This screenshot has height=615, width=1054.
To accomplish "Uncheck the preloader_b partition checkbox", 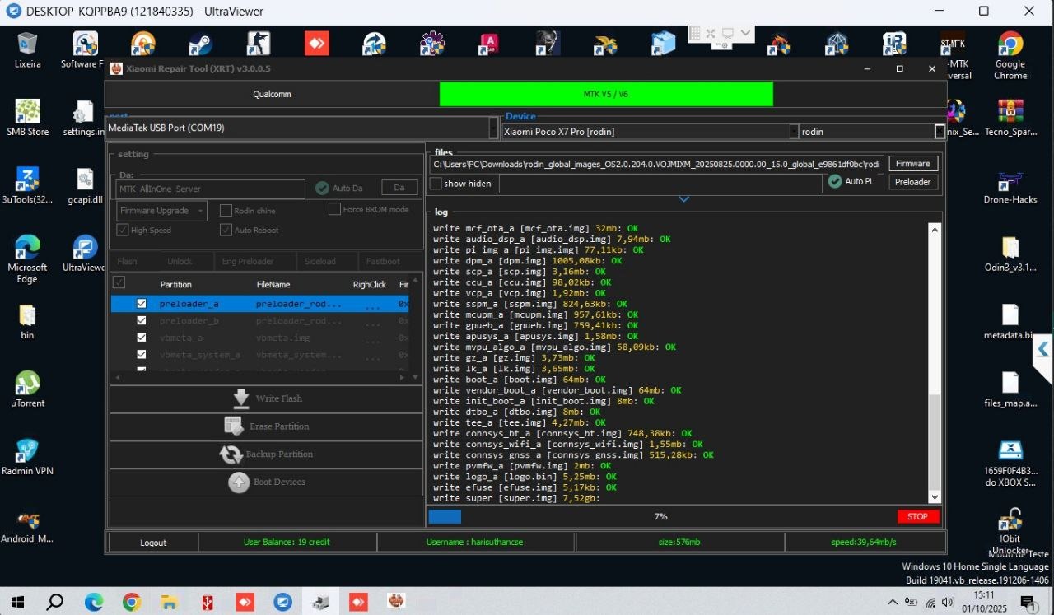I will [x=142, y=321].
